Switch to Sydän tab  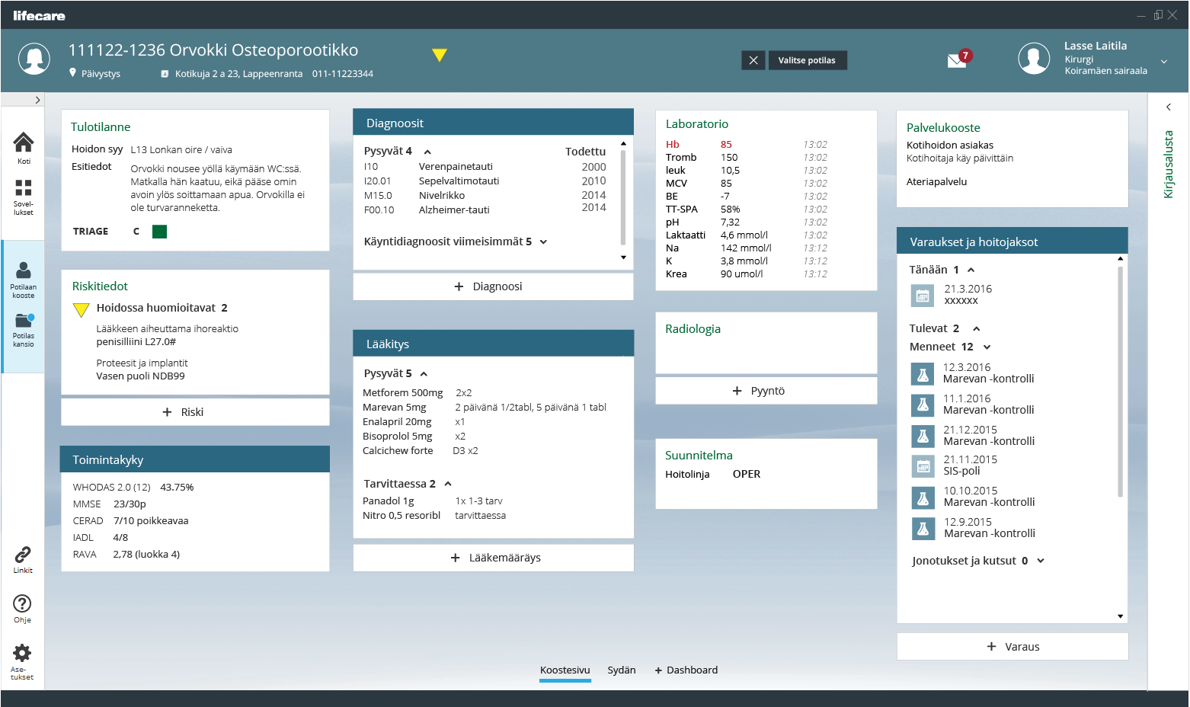(622, 670)
